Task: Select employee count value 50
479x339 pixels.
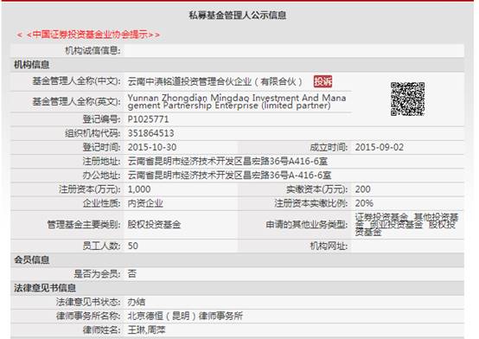Action: click(x=133, y=246)
